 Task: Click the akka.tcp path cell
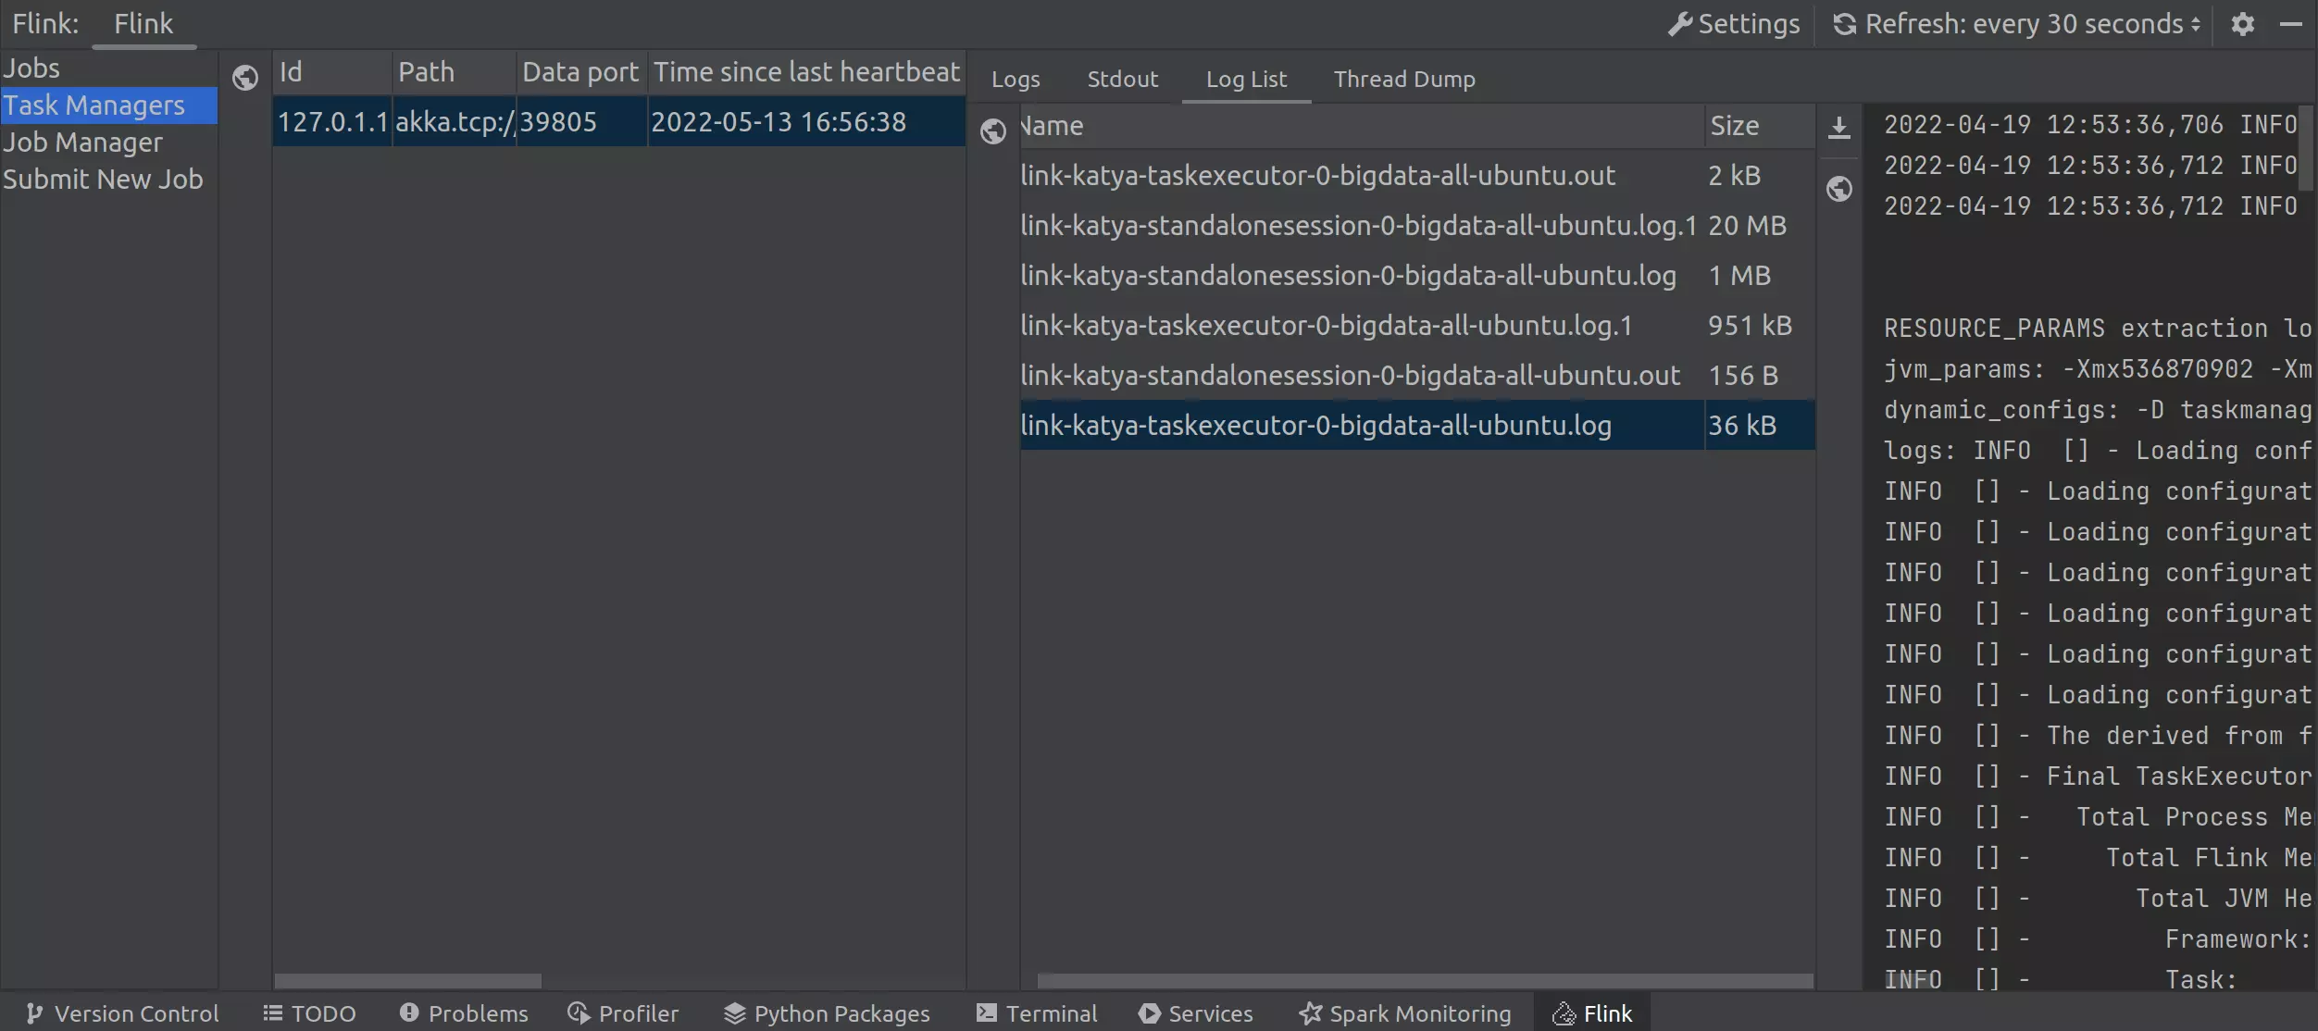[455, 122]
